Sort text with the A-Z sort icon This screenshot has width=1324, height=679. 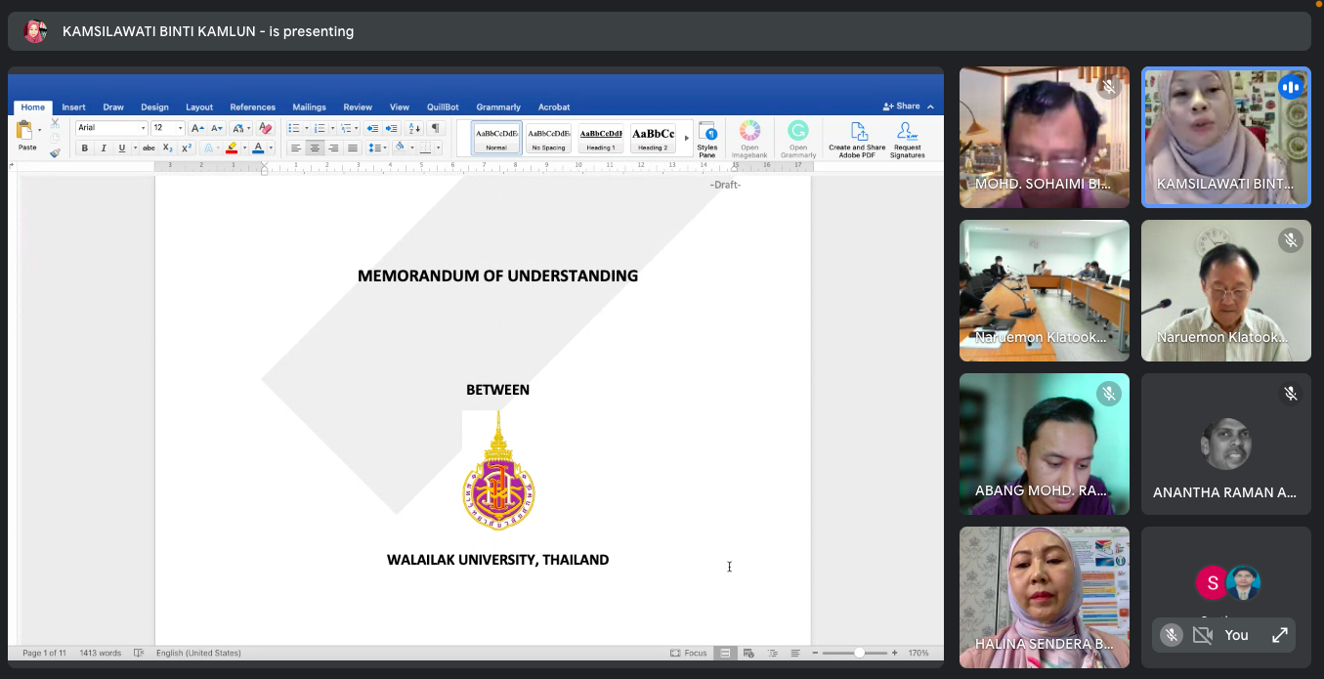click(x=414, y=128)
